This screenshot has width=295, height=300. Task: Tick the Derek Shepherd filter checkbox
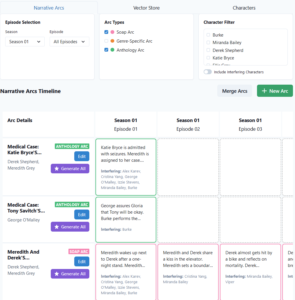coord(208,50)
